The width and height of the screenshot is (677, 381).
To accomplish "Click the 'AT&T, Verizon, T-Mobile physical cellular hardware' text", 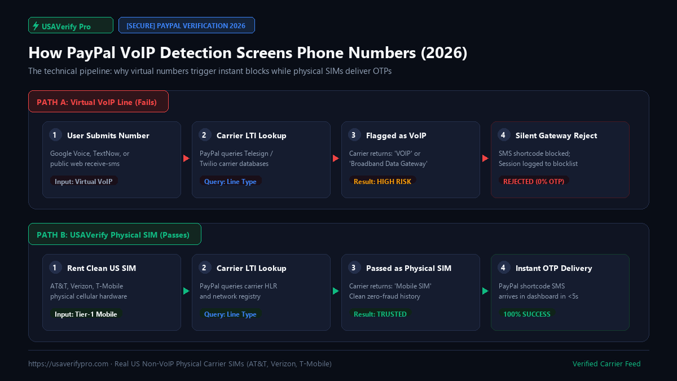I will coord(89,291).
